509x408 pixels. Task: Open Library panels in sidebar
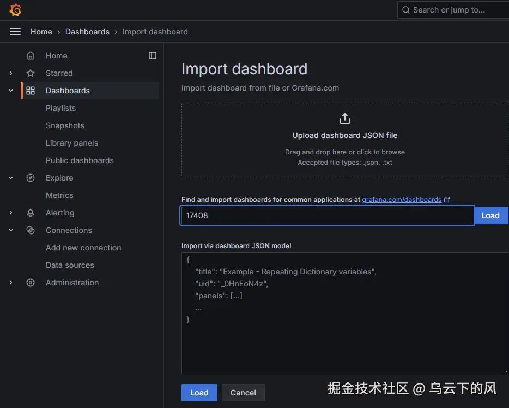72,143
